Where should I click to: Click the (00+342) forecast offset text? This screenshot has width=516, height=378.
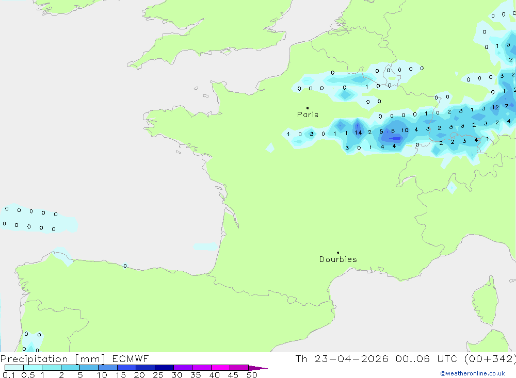coord(490,359)
